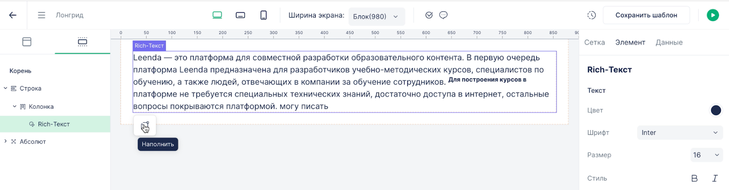
Task: Open the Inter font dropdown
Action: click(x=679, y=133)
